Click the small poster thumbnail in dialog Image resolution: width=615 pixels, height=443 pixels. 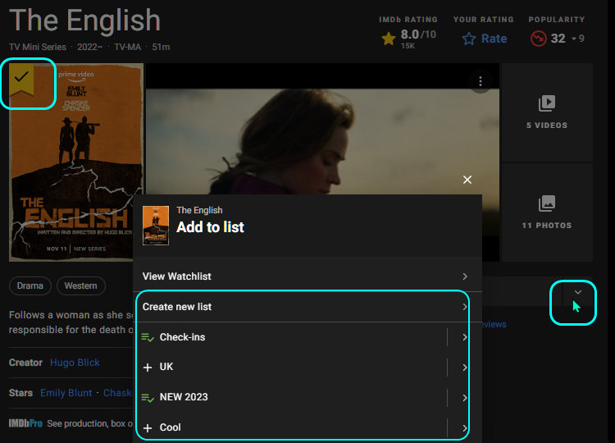coord(156,226)
